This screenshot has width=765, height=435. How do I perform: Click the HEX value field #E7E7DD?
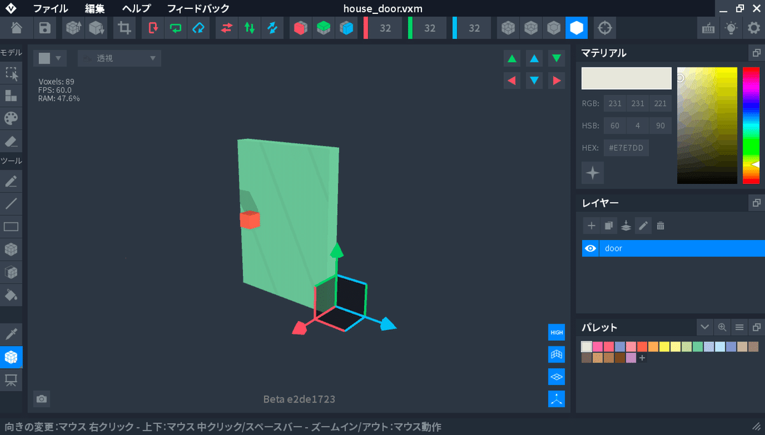tap(626, 148)
